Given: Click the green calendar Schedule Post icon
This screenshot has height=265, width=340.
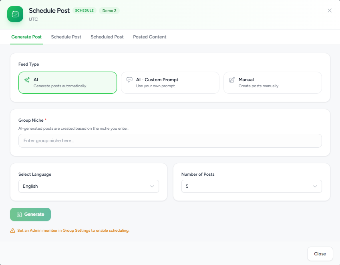Looking at the screenshot, I should click(15, 14).
